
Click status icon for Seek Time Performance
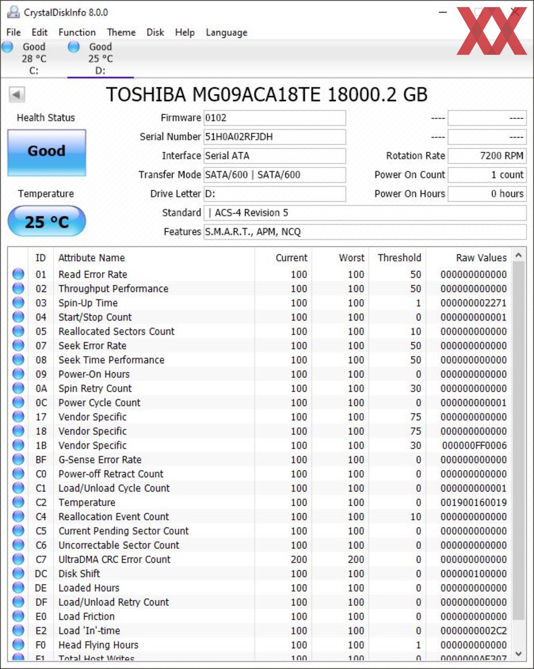point(18,359)
